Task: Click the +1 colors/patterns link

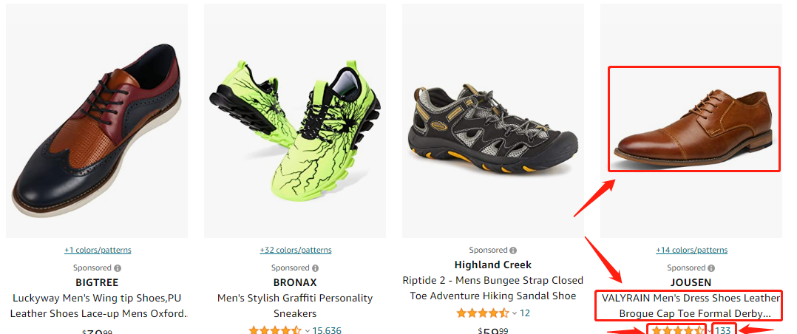Action: [x=98, y=250]
